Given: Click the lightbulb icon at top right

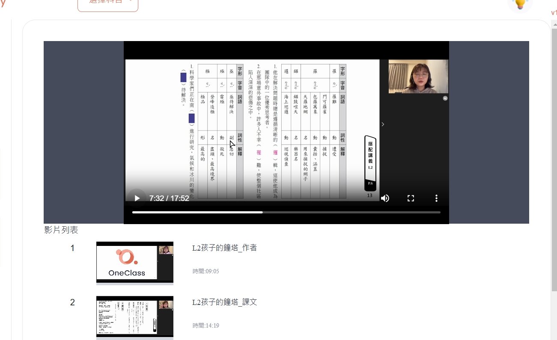Looking at the screenshot, I should click(520, 4).
